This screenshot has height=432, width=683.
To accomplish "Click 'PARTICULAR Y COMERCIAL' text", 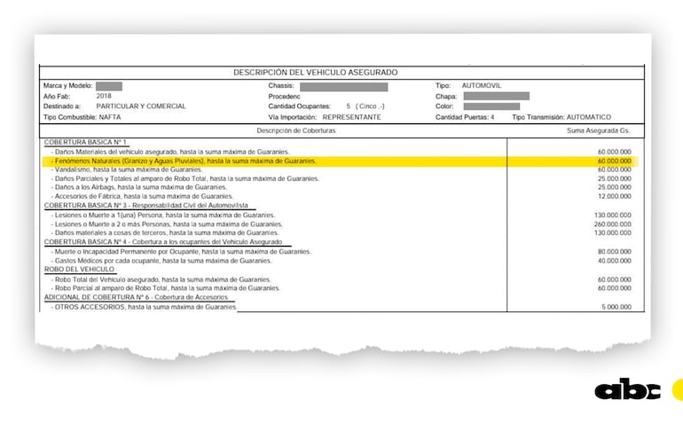I will point(141,106).
